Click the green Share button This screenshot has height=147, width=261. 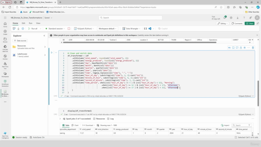click(250, 24)
